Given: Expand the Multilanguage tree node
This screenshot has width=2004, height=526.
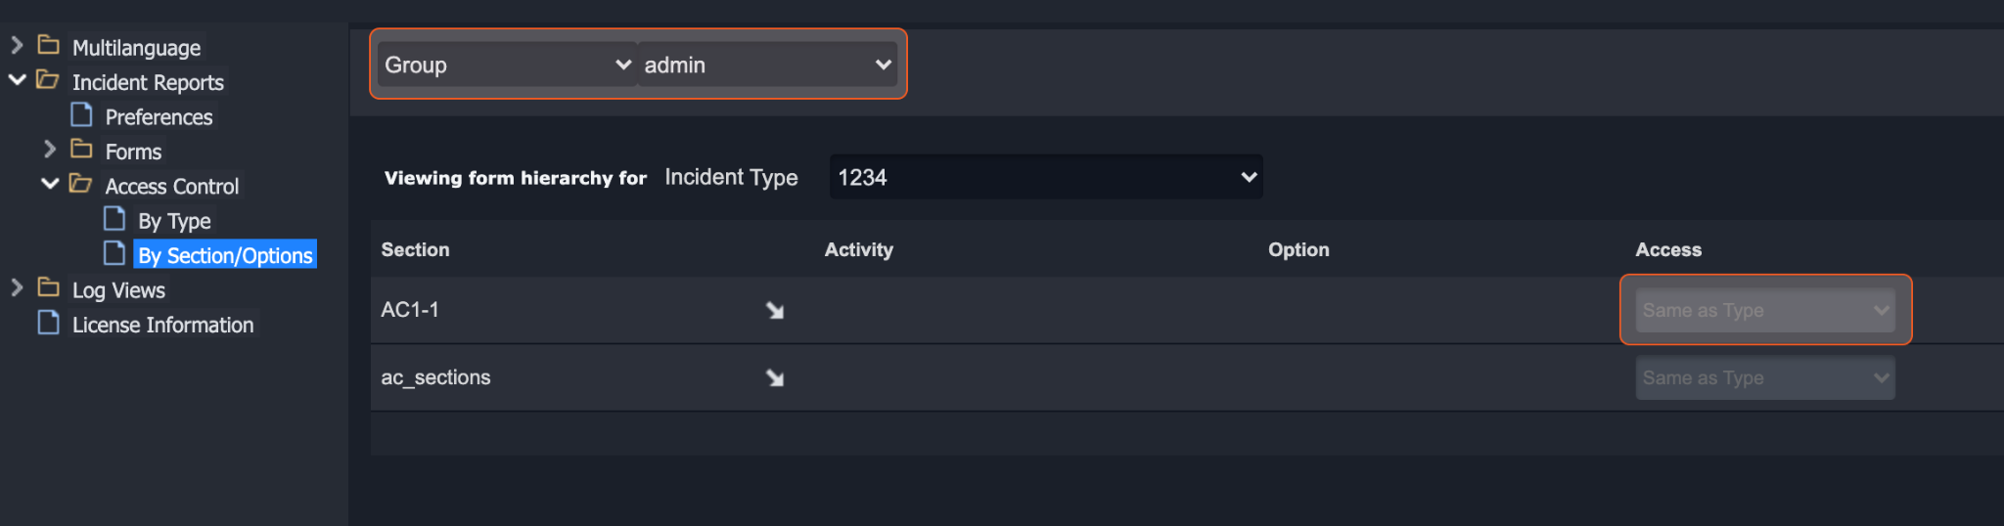Looking at the screenshot, I should pyautogui.click(x=17, y=45).
